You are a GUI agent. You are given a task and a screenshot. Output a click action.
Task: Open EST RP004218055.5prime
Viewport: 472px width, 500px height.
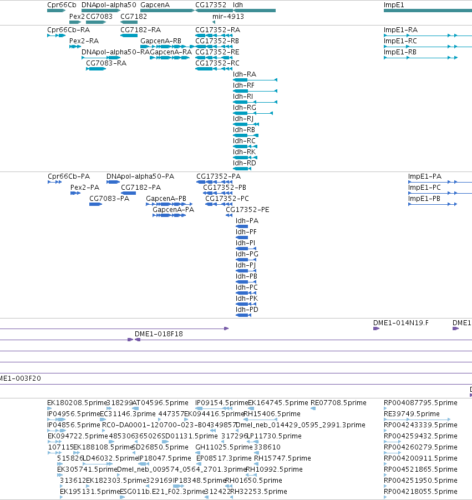[x=420, y=491]
